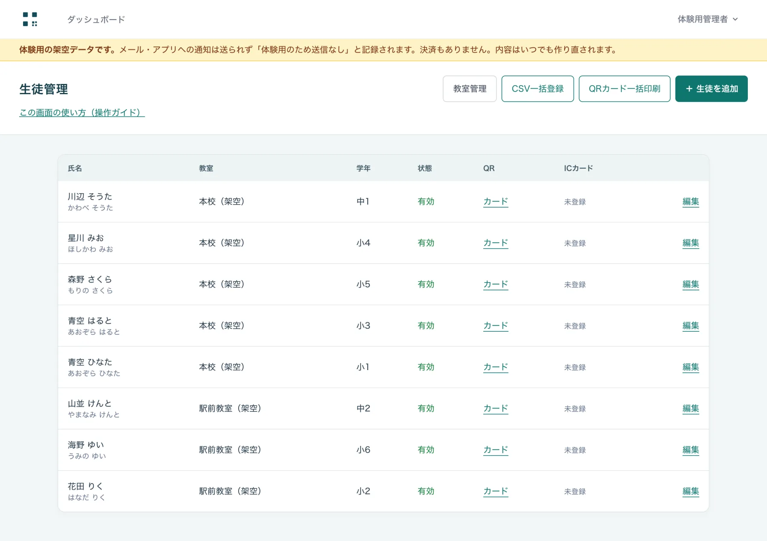
Task: Click the ICカード column header
Action: pyautogui.click(x=578, y=168)
